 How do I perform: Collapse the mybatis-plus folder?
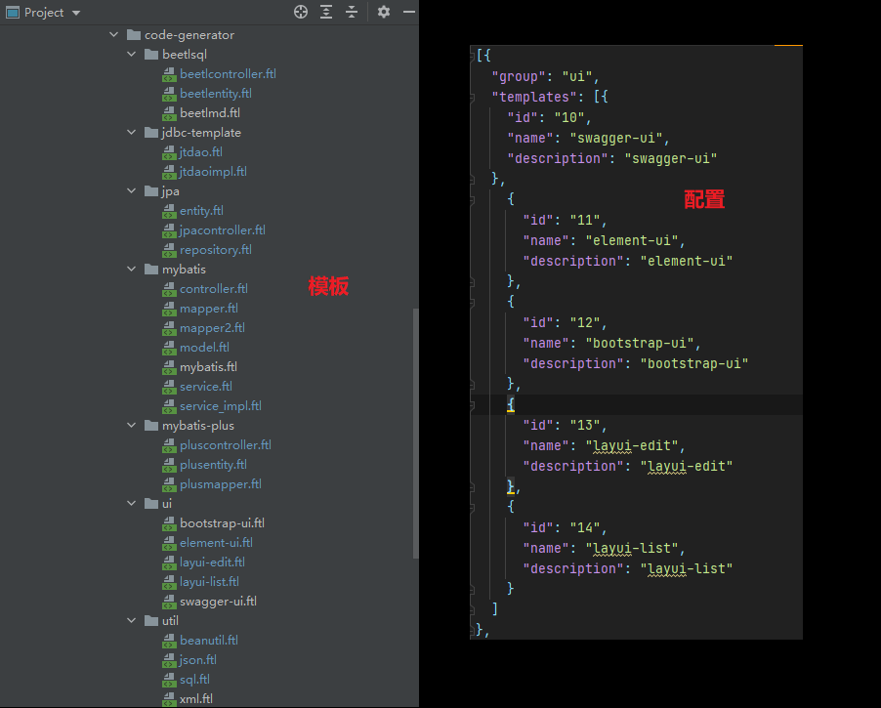click(132, 426)
